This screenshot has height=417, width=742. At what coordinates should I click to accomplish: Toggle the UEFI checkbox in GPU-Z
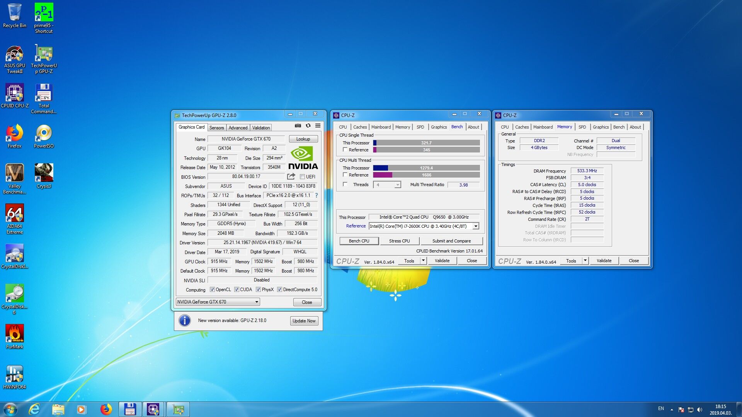click(x=303, y=177)
